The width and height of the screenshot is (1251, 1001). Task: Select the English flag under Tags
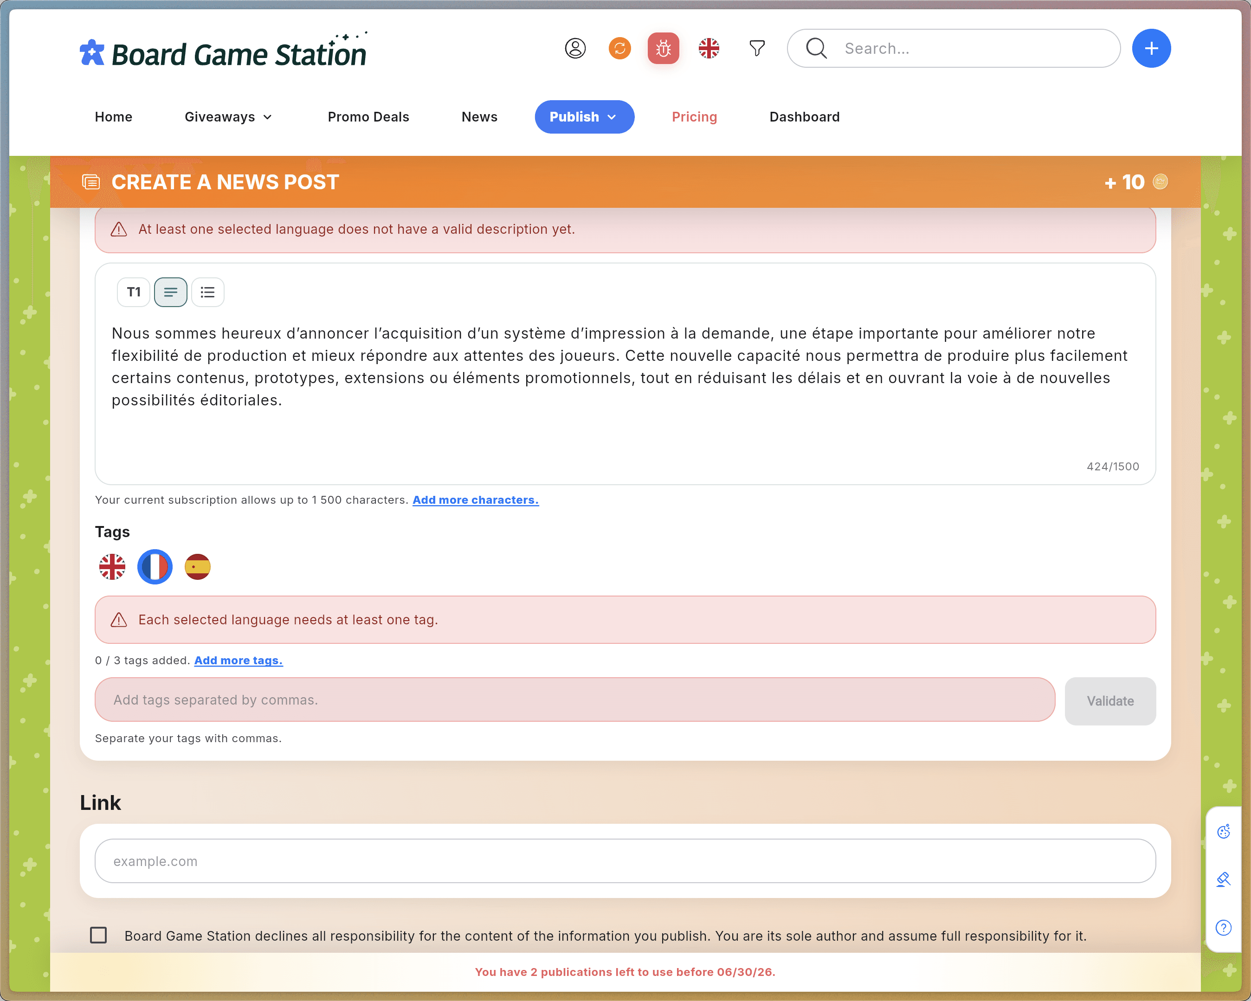point(112,567)
